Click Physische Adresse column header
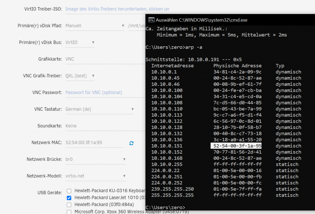 [238, 66]
